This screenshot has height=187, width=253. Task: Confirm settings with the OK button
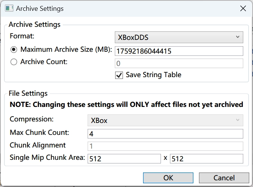[x=168, y=178]
